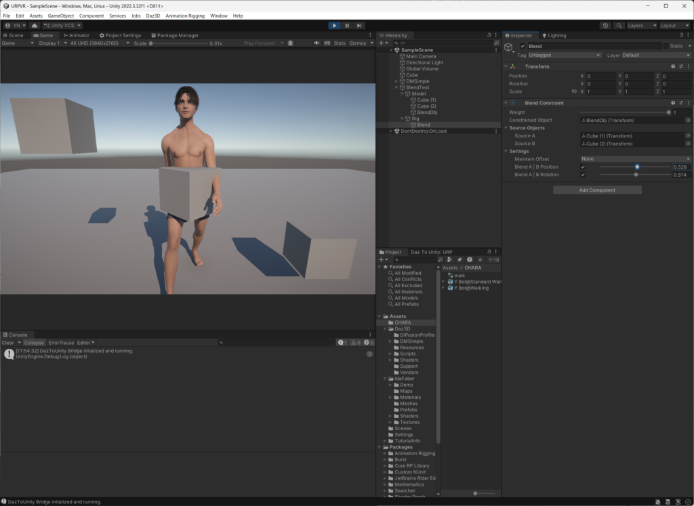Click the Blend A | B Position slider handle
This screenshot has height=506, width=694.
coord(637,167)
